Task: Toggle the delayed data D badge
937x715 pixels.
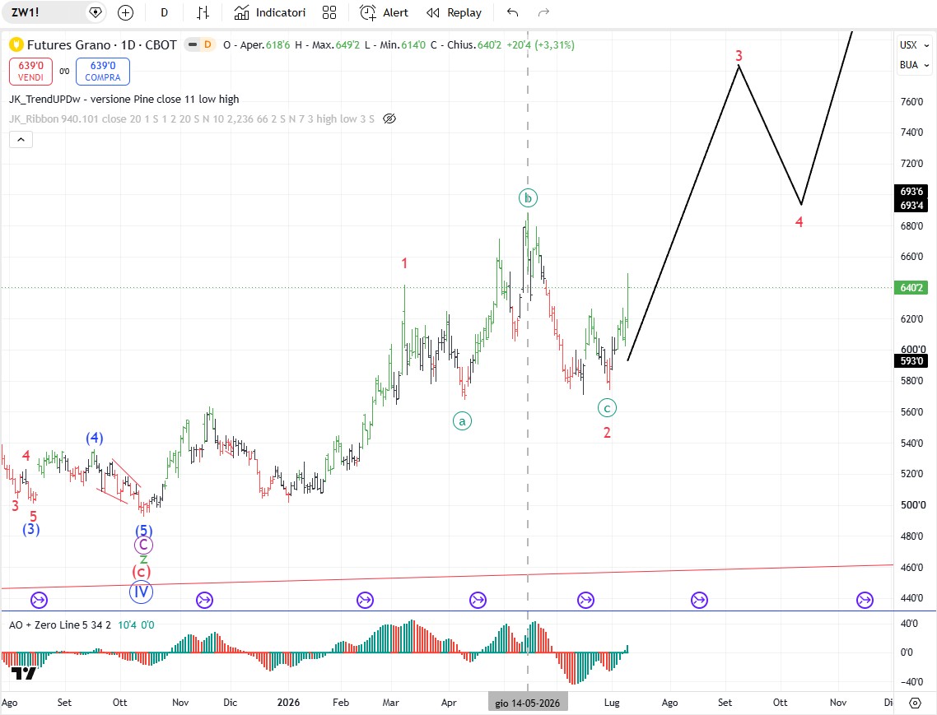Action: pyautogui.click(x=207, y=44)
